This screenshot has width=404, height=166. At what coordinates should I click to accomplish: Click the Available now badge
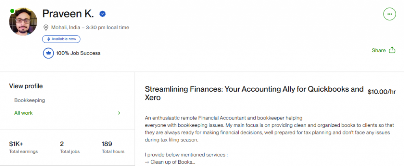[61, 39]
